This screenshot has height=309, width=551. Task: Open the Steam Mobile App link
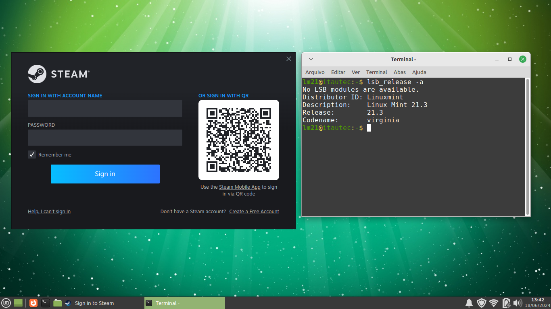(x=240, y=187)
